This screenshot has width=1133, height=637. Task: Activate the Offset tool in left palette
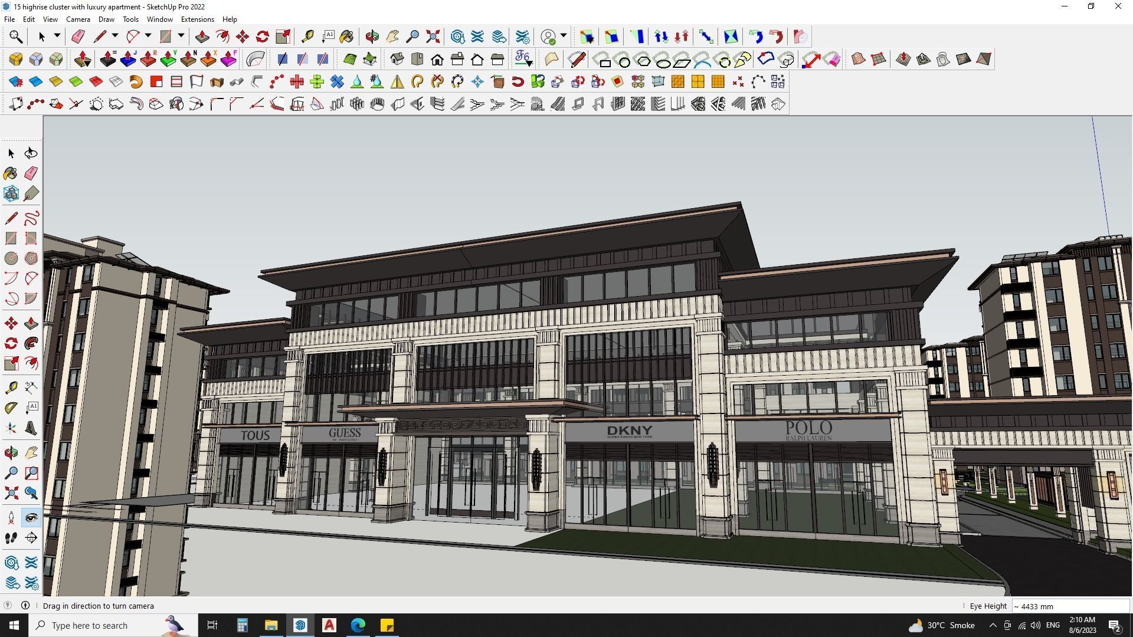point(31,363)
